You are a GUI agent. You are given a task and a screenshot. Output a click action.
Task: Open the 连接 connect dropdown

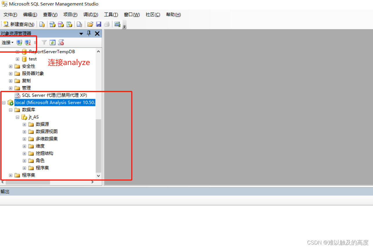click(8, 43)
